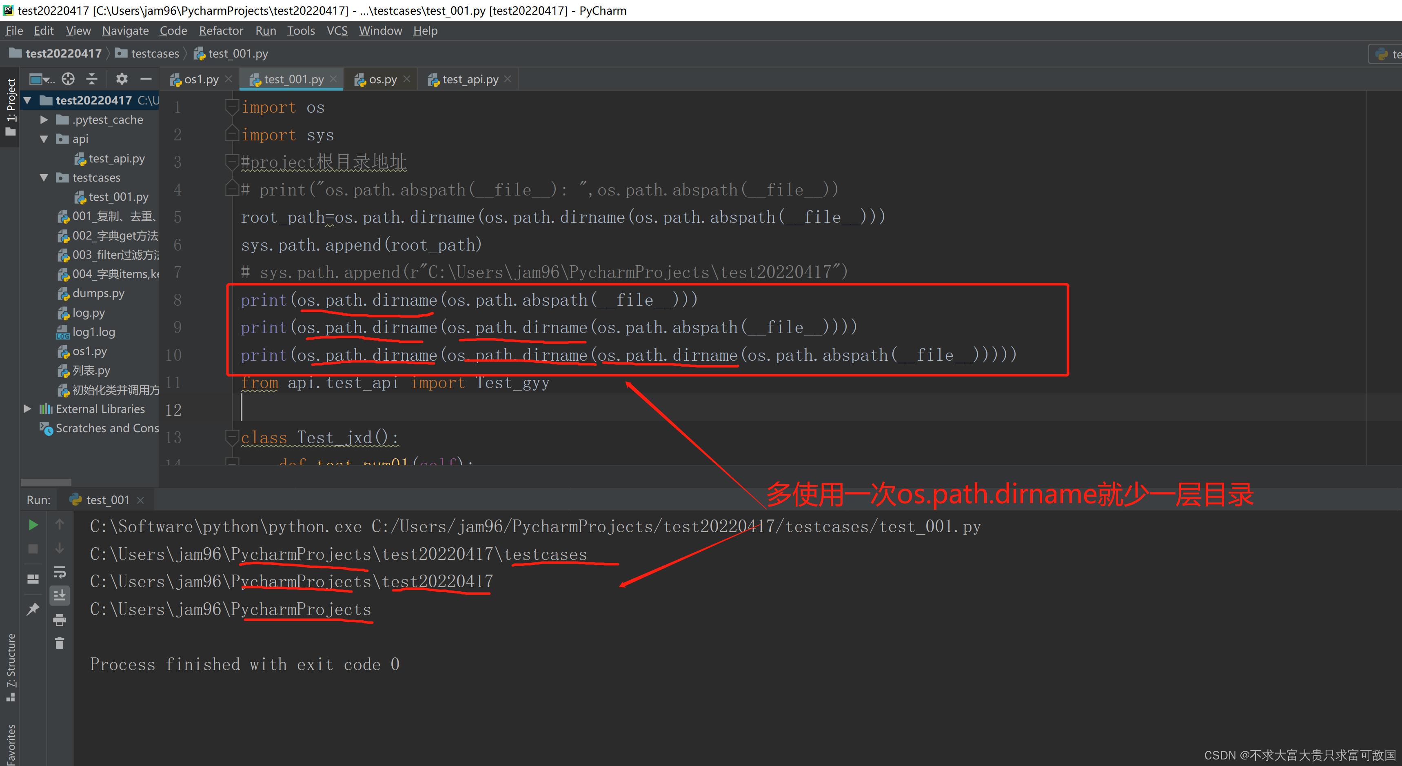Screen dimensions: 1402x766
Task: Open Scratches and Consoles node
Action: (100, 429)
